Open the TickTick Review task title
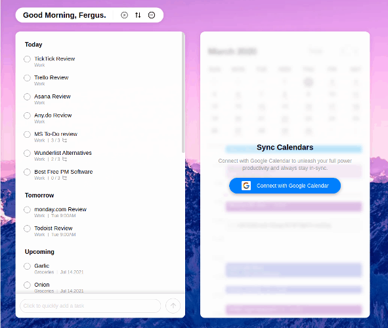 [54, 59]
